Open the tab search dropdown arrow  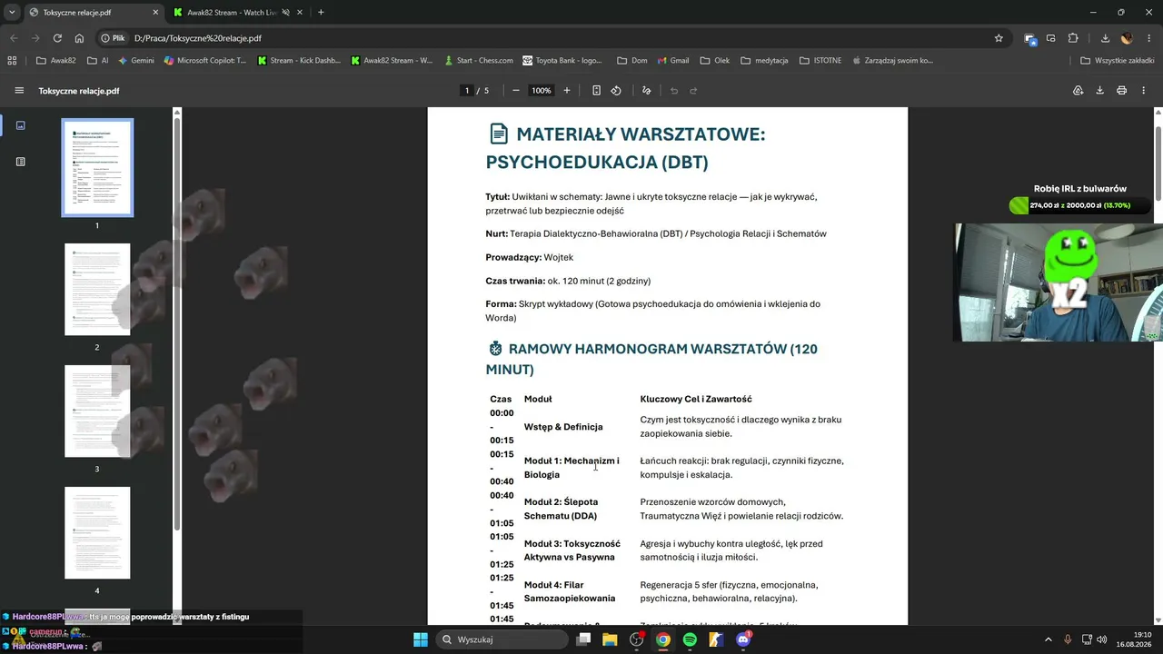coord(12,12)
